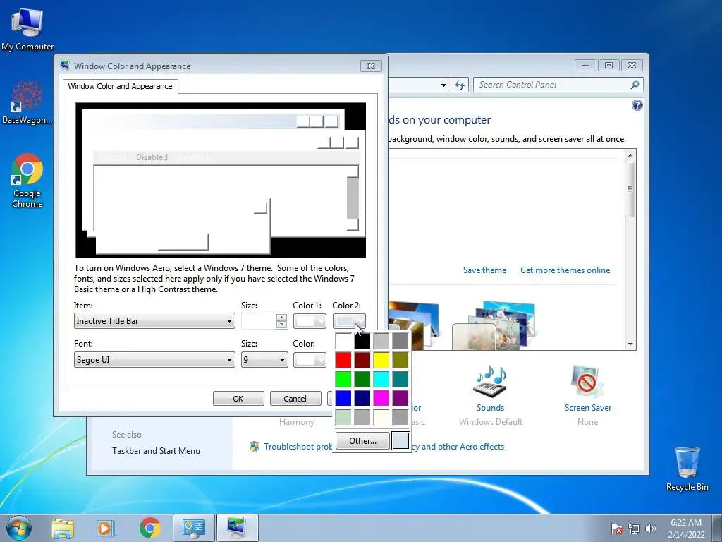Pick the light blue swatch beside Other...
Image resolution: width=722 pixels, height=542 pixels.
(x=400, y=441)
